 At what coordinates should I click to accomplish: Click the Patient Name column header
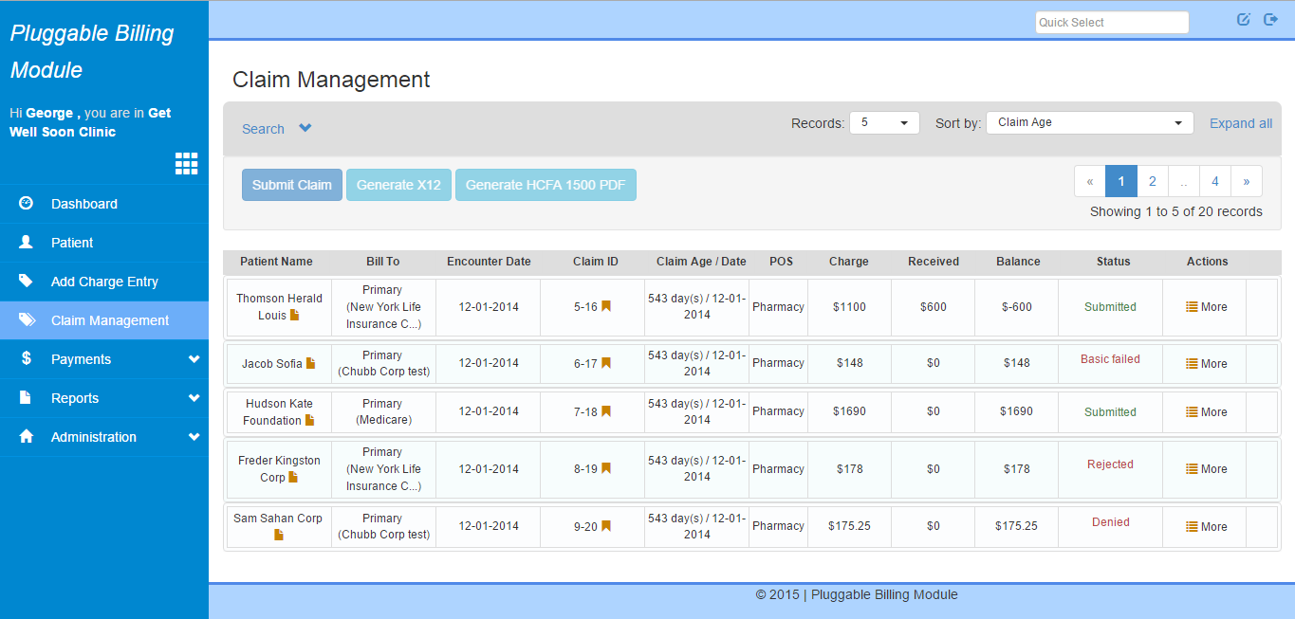pyautogui.click(x=276, y=262)
